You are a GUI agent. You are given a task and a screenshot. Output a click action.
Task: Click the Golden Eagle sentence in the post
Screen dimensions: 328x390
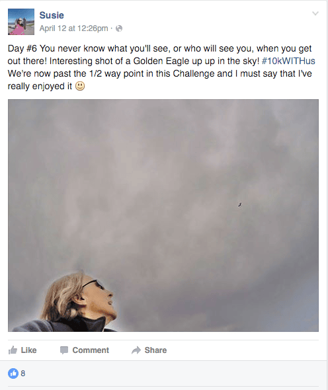point(154,61)
